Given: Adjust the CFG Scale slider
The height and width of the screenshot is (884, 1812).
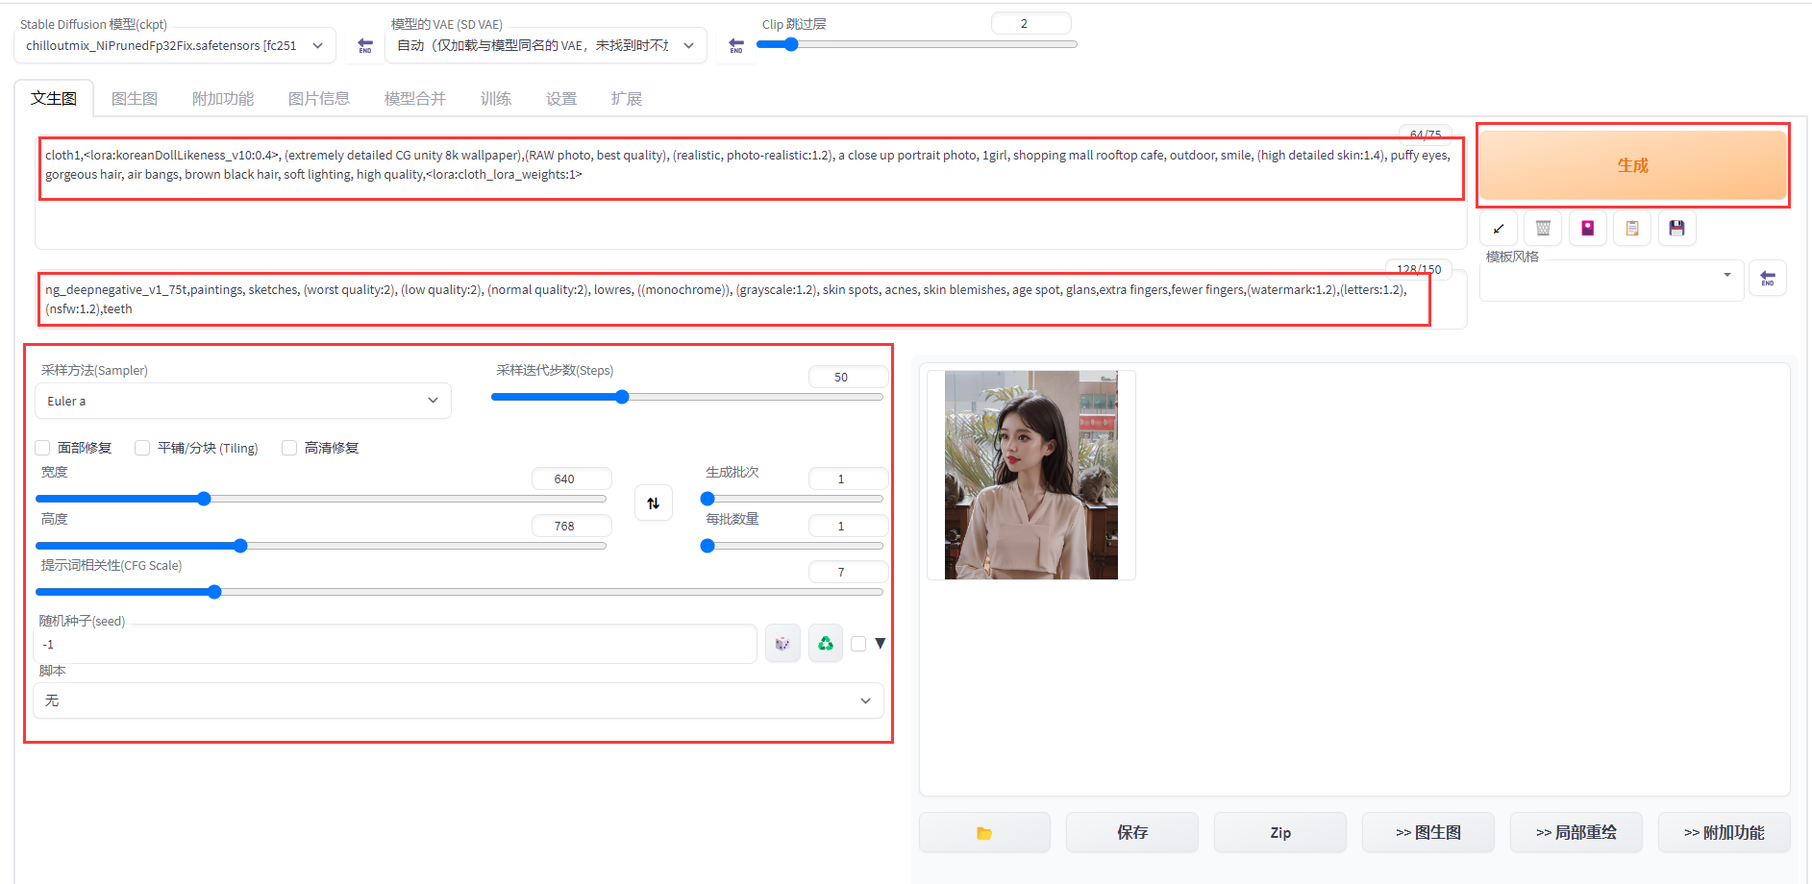Looking at the screenshot, I should (x=459, y=592).
